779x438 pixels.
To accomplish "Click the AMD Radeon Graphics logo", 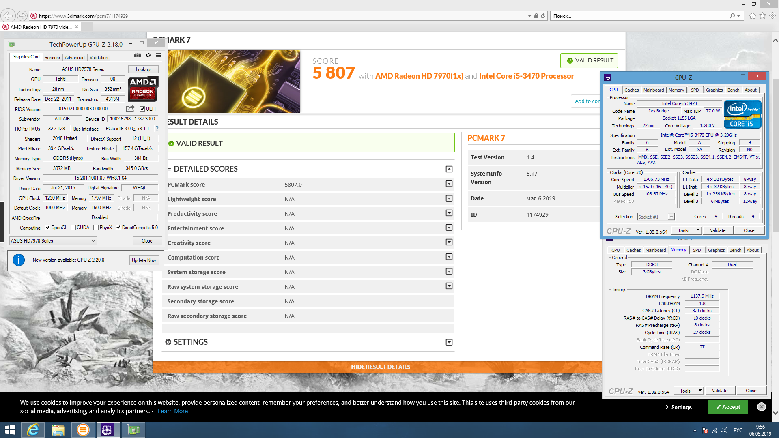I will coord(143,89).
